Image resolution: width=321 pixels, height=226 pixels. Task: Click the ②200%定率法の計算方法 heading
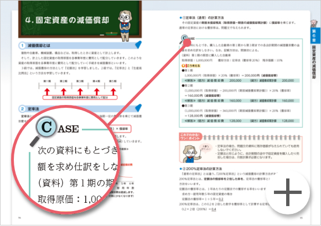coord(200,169)
